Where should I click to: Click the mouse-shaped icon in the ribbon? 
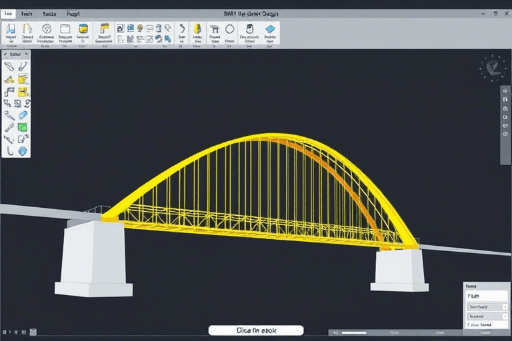(250, 29)
